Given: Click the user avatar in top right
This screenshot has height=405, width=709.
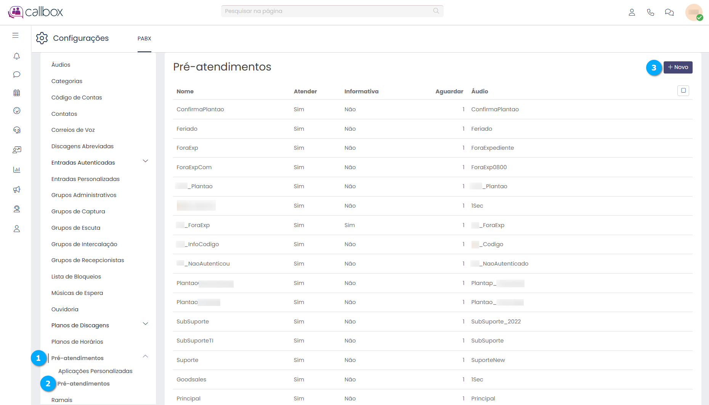Looking at the screenshot, I should tap(693, 12).
